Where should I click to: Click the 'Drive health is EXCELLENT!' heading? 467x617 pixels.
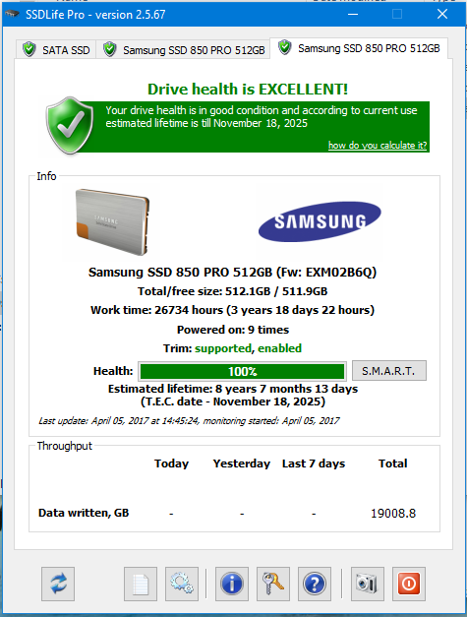click(x=248, y=90)
